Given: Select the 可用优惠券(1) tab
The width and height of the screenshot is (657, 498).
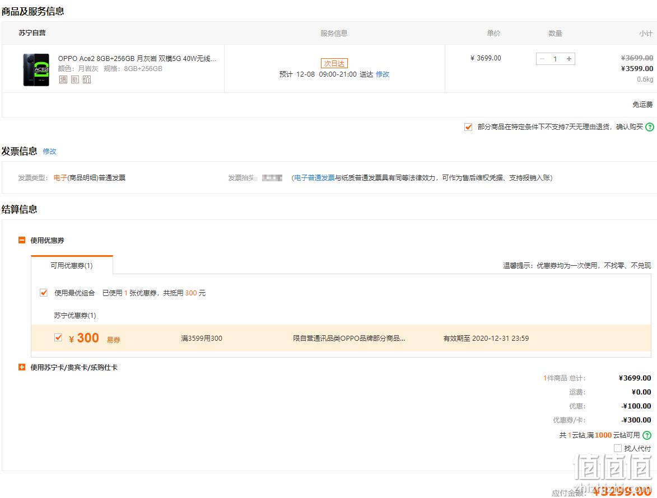Looking at the screenshot, I should click(x=72, y=265).
